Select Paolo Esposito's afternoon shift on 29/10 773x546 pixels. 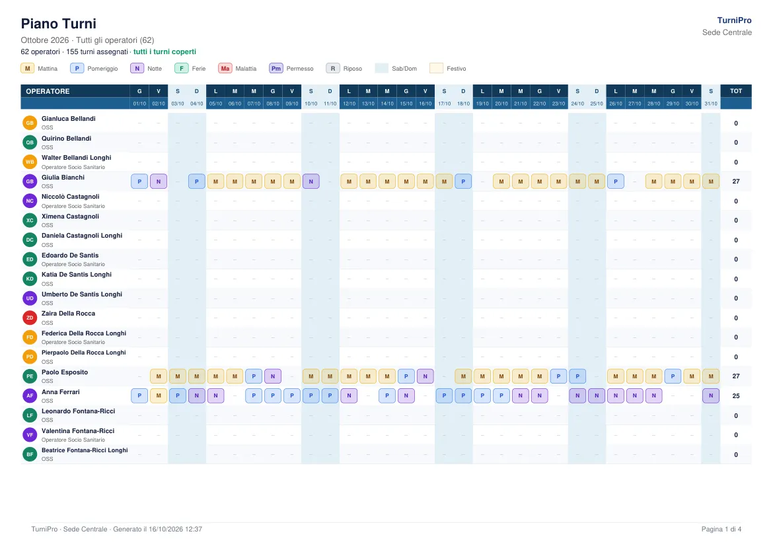pyautogui.click(x=673, y=376)
